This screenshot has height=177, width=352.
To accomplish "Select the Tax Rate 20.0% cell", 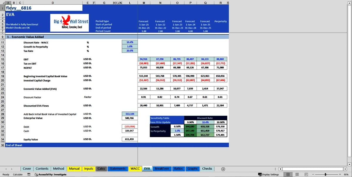I will pos(129,51).
